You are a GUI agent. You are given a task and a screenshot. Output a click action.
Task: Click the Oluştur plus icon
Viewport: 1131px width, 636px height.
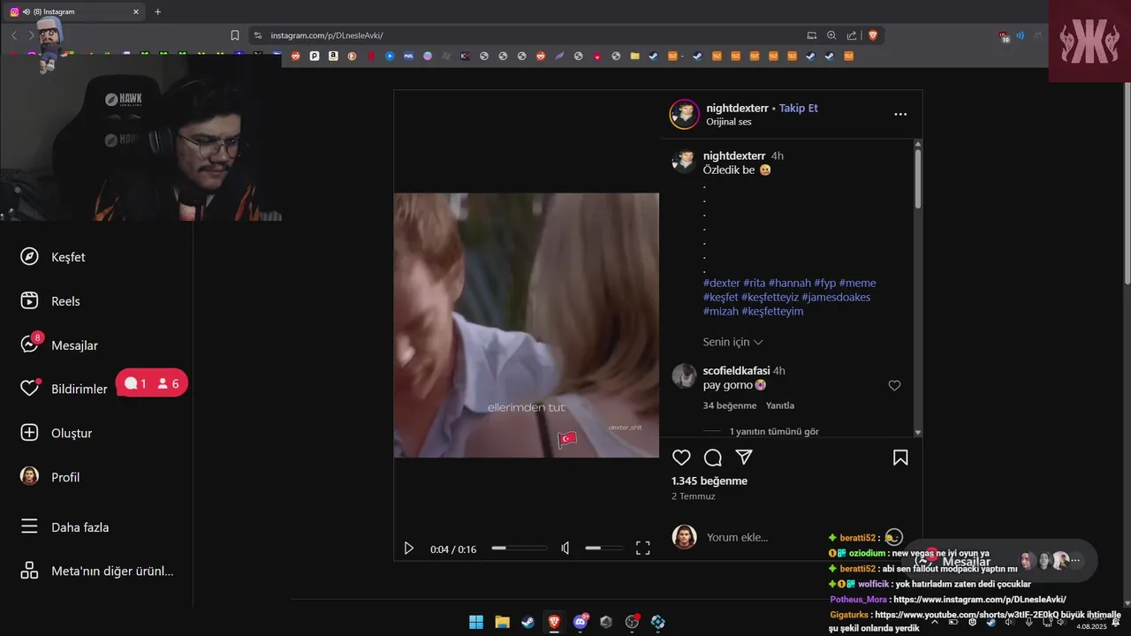pos(29,433)
